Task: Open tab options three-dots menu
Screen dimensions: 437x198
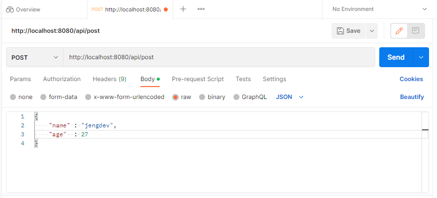Action: tap(201, 9)
